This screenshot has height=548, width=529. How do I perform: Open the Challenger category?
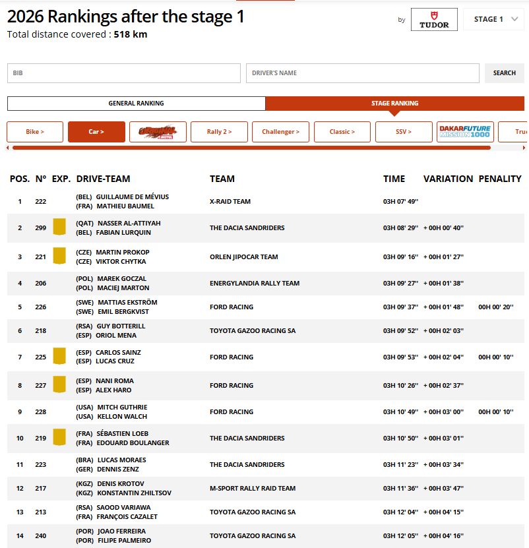280,132
